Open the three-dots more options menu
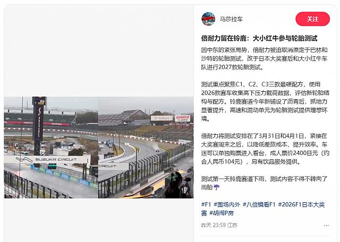The image size is (340, 242). coord(326,226)
